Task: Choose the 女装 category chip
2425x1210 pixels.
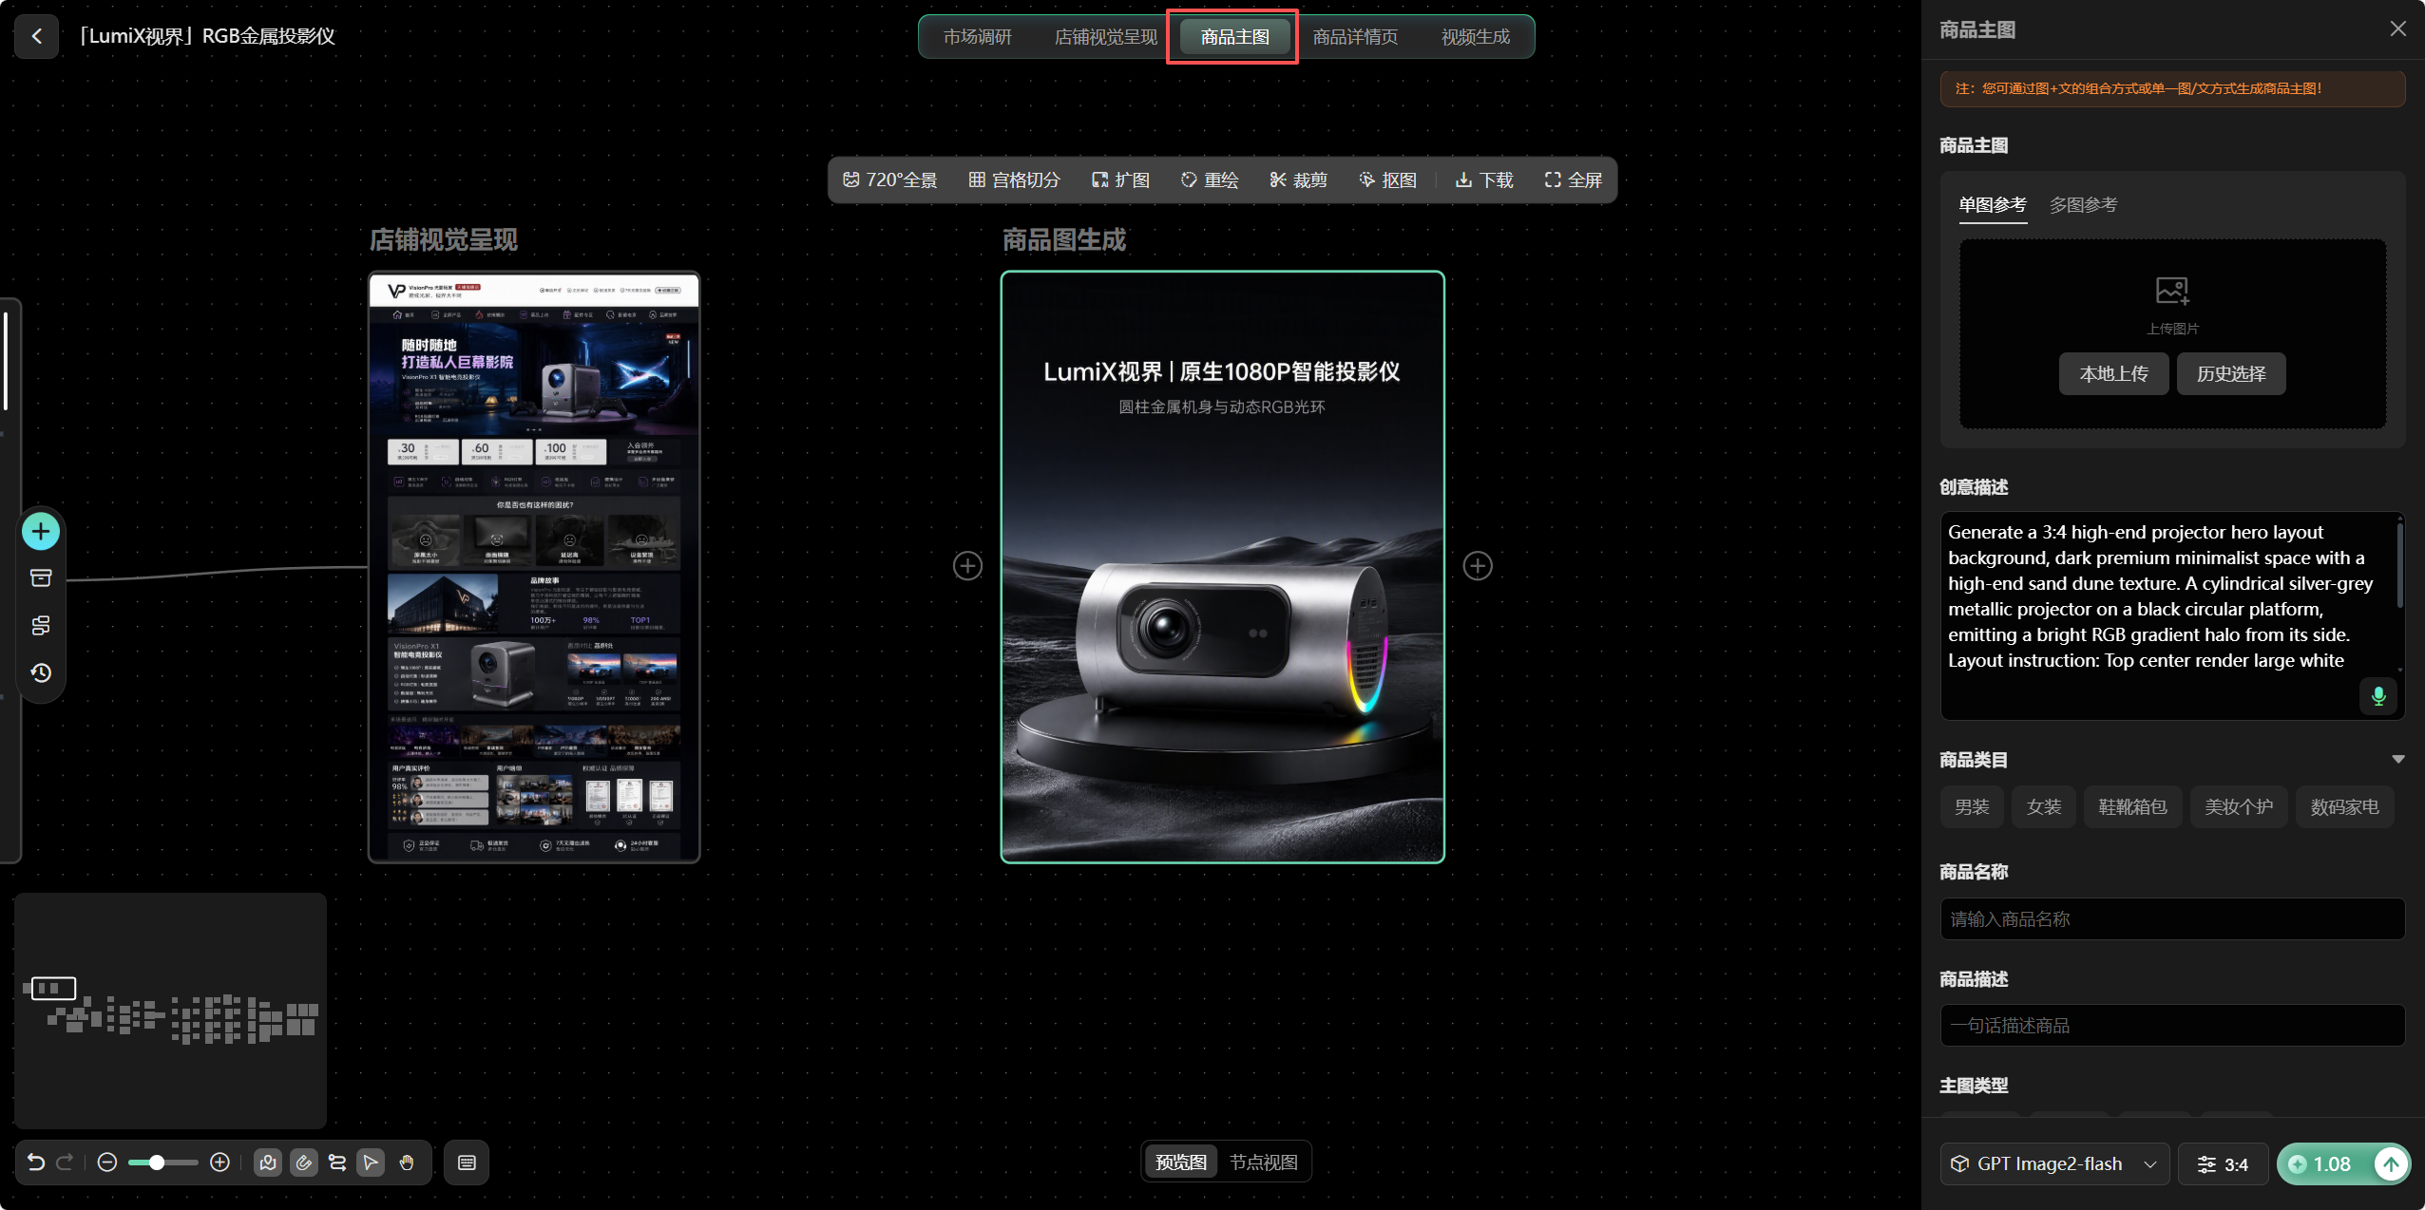Action: point(2044,806)
